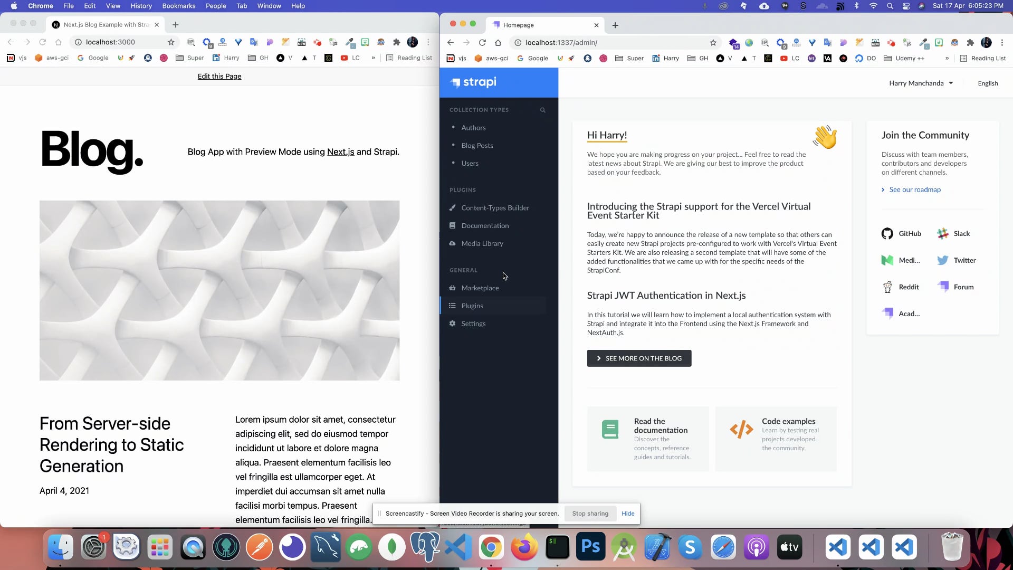Screen dimensions: 1013x570
Task: Open the Bookmarks menu in the menu bar
Action: 178,6
